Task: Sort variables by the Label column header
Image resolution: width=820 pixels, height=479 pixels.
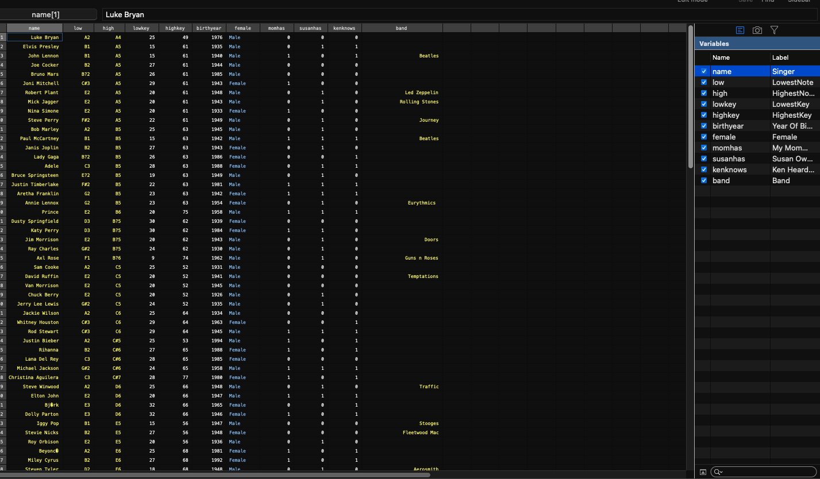Action: (795, 57)
